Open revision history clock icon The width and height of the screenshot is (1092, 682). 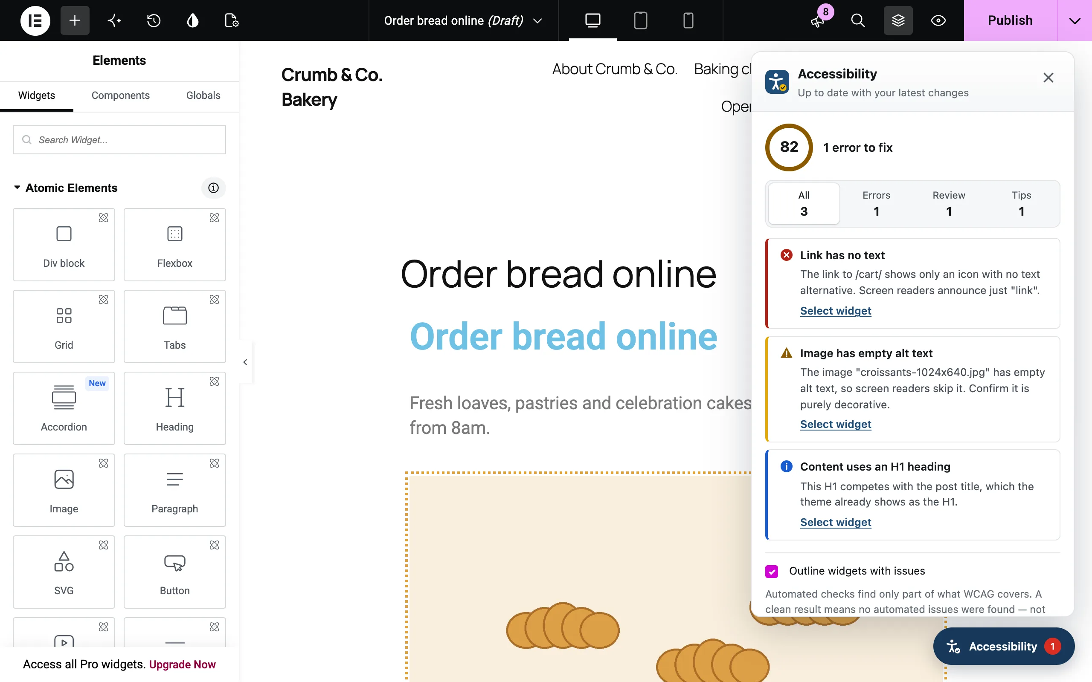(154, 20)
